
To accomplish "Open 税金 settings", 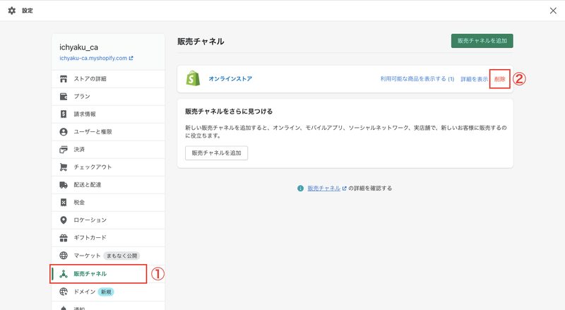I will (108, 202).
